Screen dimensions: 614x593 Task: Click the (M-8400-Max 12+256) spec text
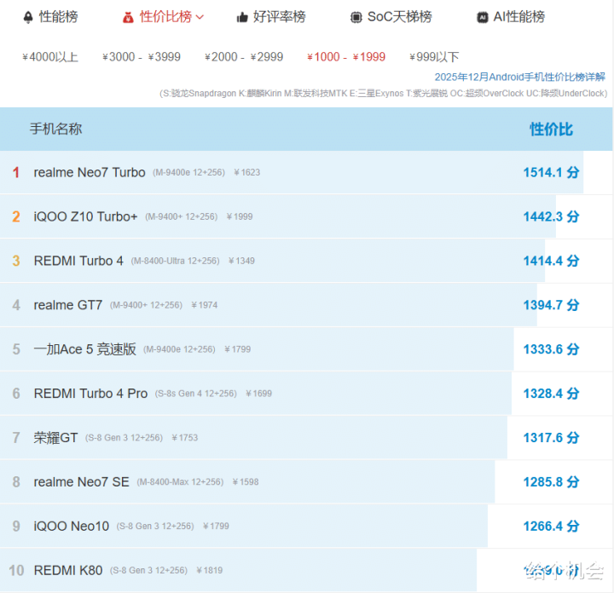tap(180, 482)
